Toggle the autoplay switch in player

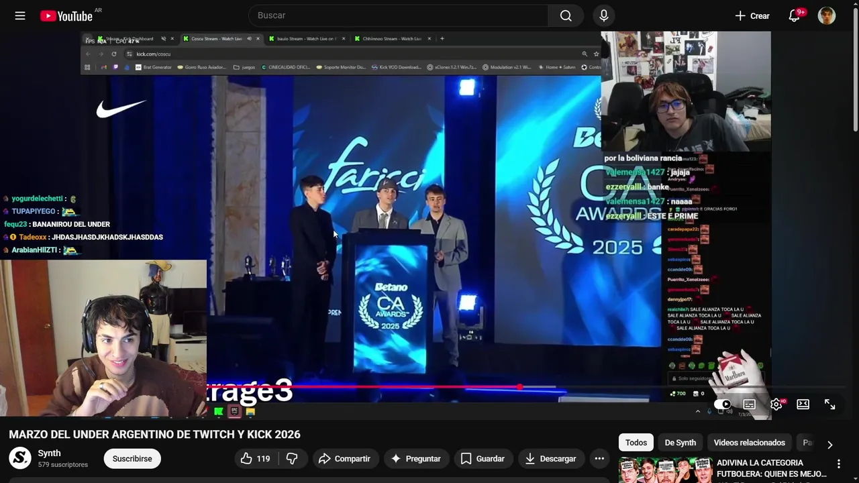point(723,405)
